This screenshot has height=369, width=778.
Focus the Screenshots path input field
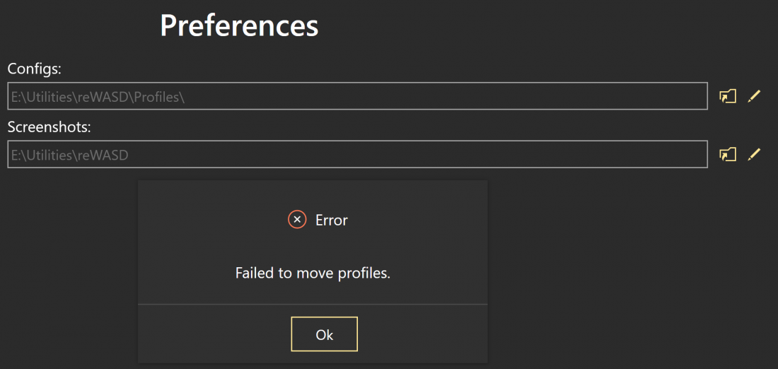357,155
